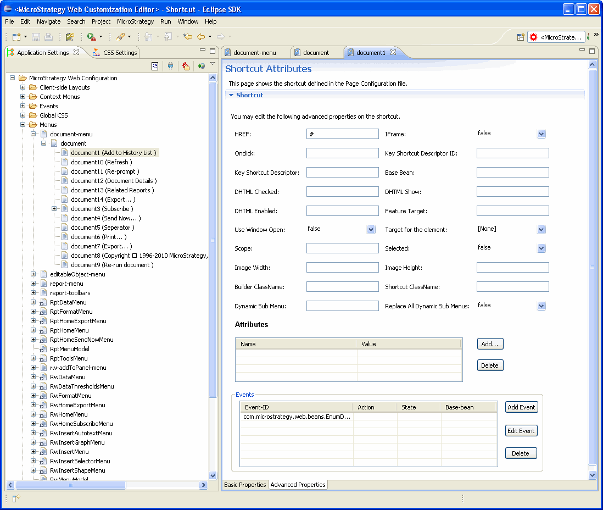Open Replace All Dynamic Sub Menus dropdown
The width and height of the screenshot is (603, 510).
(x=541, y=306)
